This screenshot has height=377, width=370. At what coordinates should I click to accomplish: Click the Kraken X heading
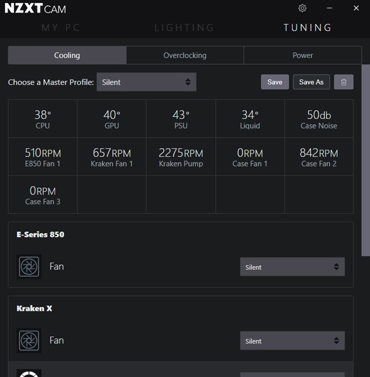pyautogui.click(x=34, y=308)
